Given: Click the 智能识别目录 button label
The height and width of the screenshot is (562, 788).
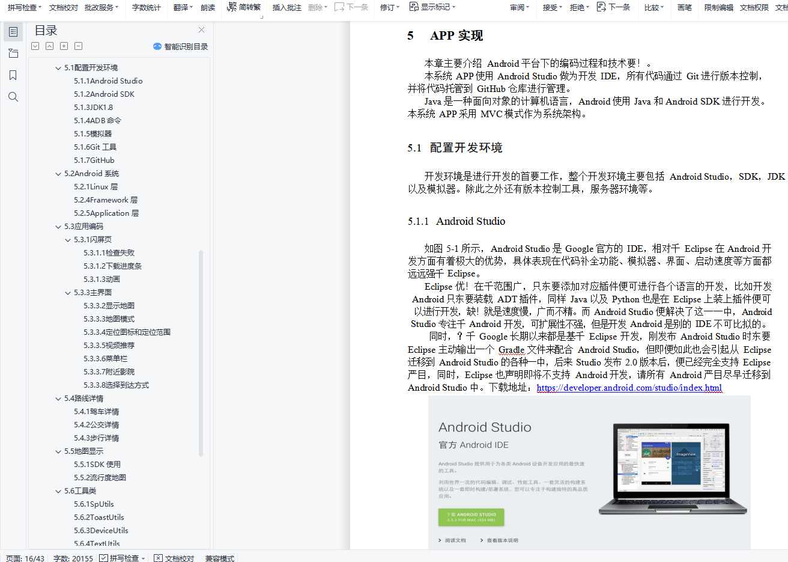Looking at the screenshot, I should [x=186, y=46].
